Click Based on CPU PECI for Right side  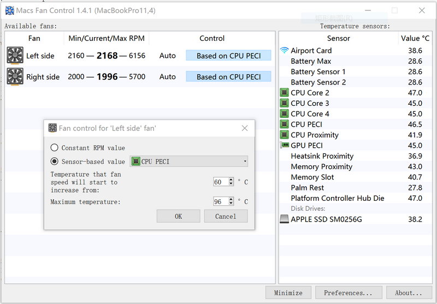pos(228,77)
